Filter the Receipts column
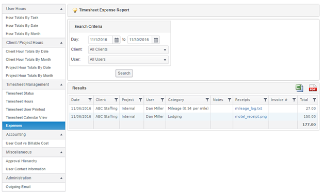The height and width of the screenshot is (195, 325). pos(265,100)
